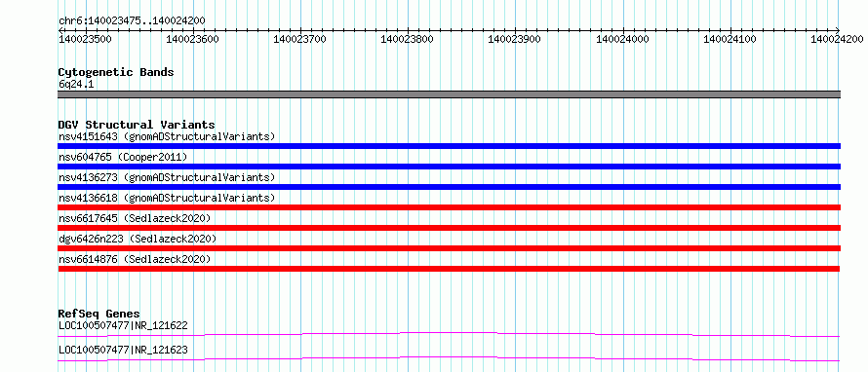Click the blue bar for nsv4151643
Image resolution: width=868 pixels, height=372 pixels.
[x=449, y=146]
